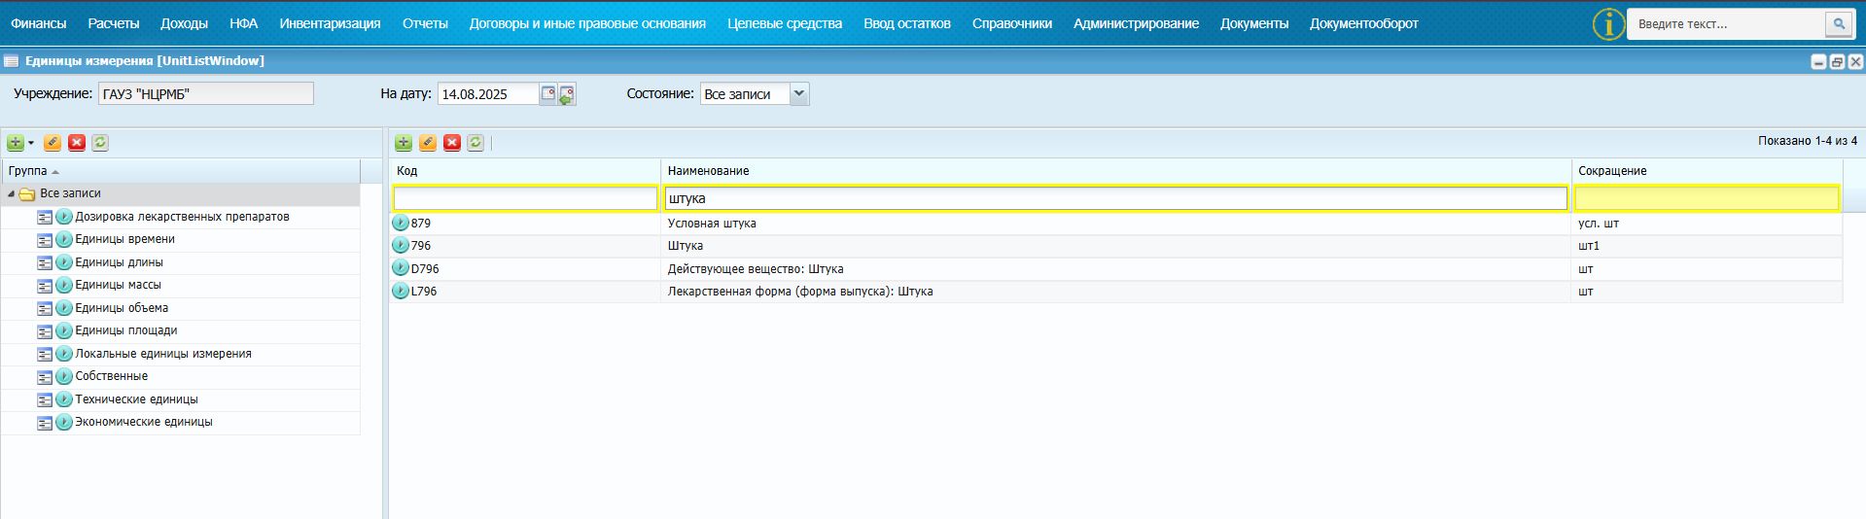
Task: Click the round arrow icon of Единицы массы
Action: [64, 286]
